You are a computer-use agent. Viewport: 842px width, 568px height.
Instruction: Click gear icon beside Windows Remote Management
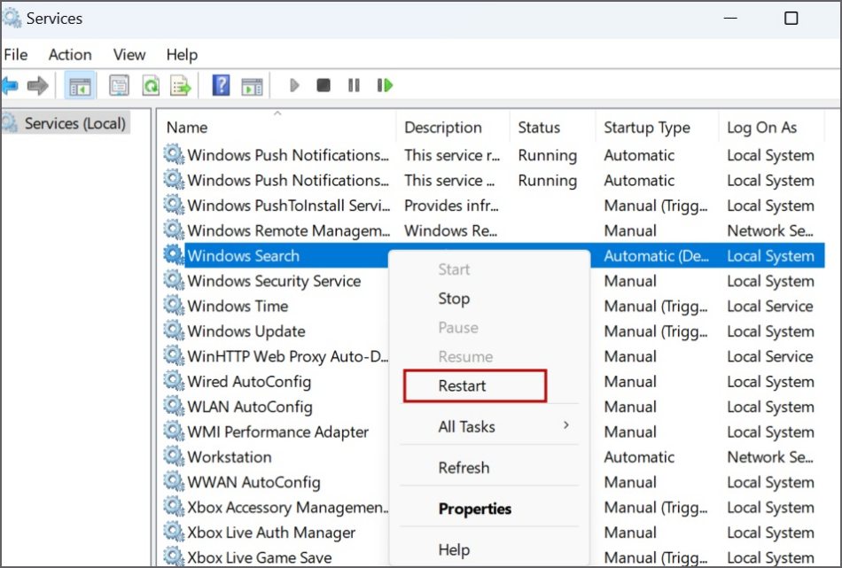[x=174, y=230]
